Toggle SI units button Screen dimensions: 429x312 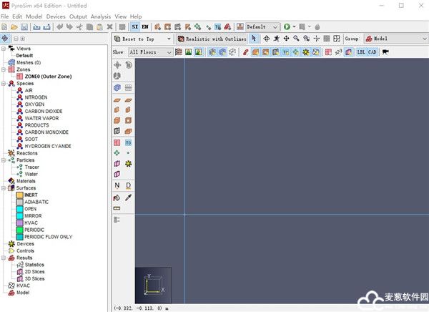(135, 27)
